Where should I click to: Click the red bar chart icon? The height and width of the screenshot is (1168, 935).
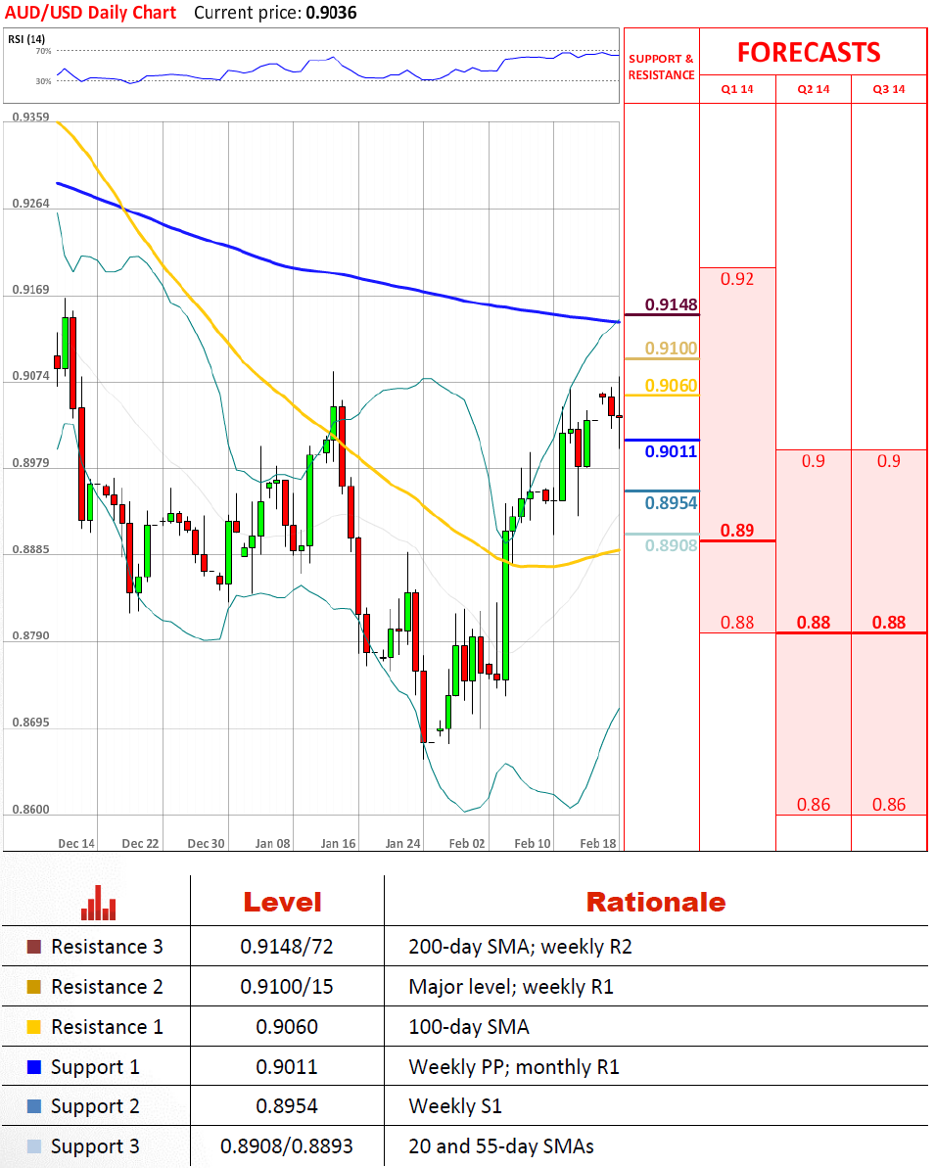[98, 903]
